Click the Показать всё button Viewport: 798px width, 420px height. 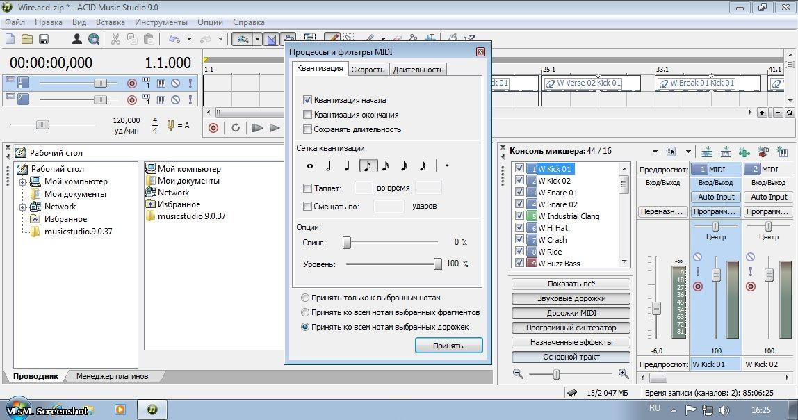571,284
